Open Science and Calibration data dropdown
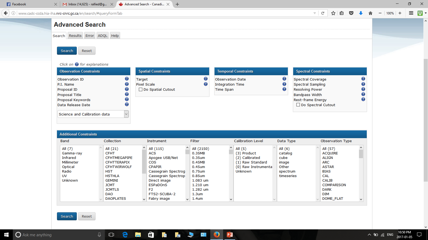This screenshot has height=240, width=428. [x=93, y=114]
